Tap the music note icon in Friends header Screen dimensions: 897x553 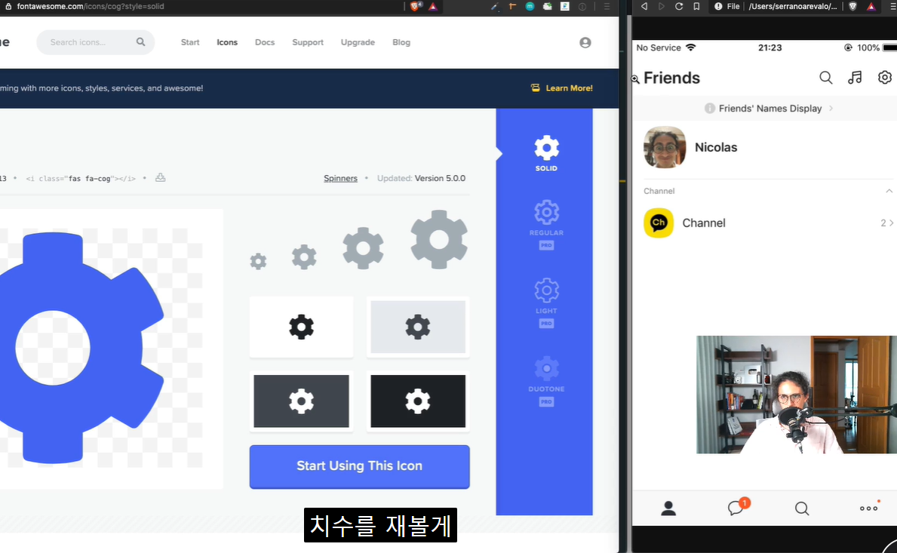(x=856, y=77)
